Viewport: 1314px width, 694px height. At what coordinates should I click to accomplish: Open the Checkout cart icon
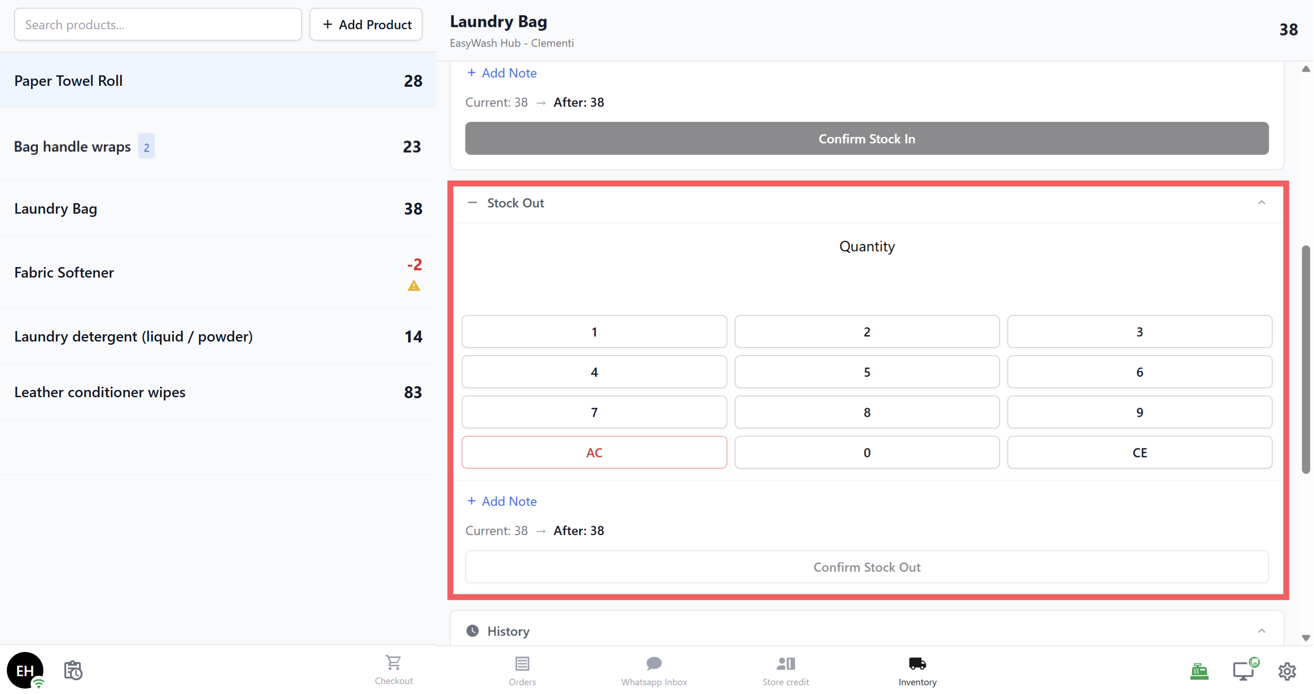coord(393,663)
